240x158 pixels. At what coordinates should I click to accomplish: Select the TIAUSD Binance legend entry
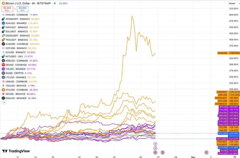coord(19,69)
